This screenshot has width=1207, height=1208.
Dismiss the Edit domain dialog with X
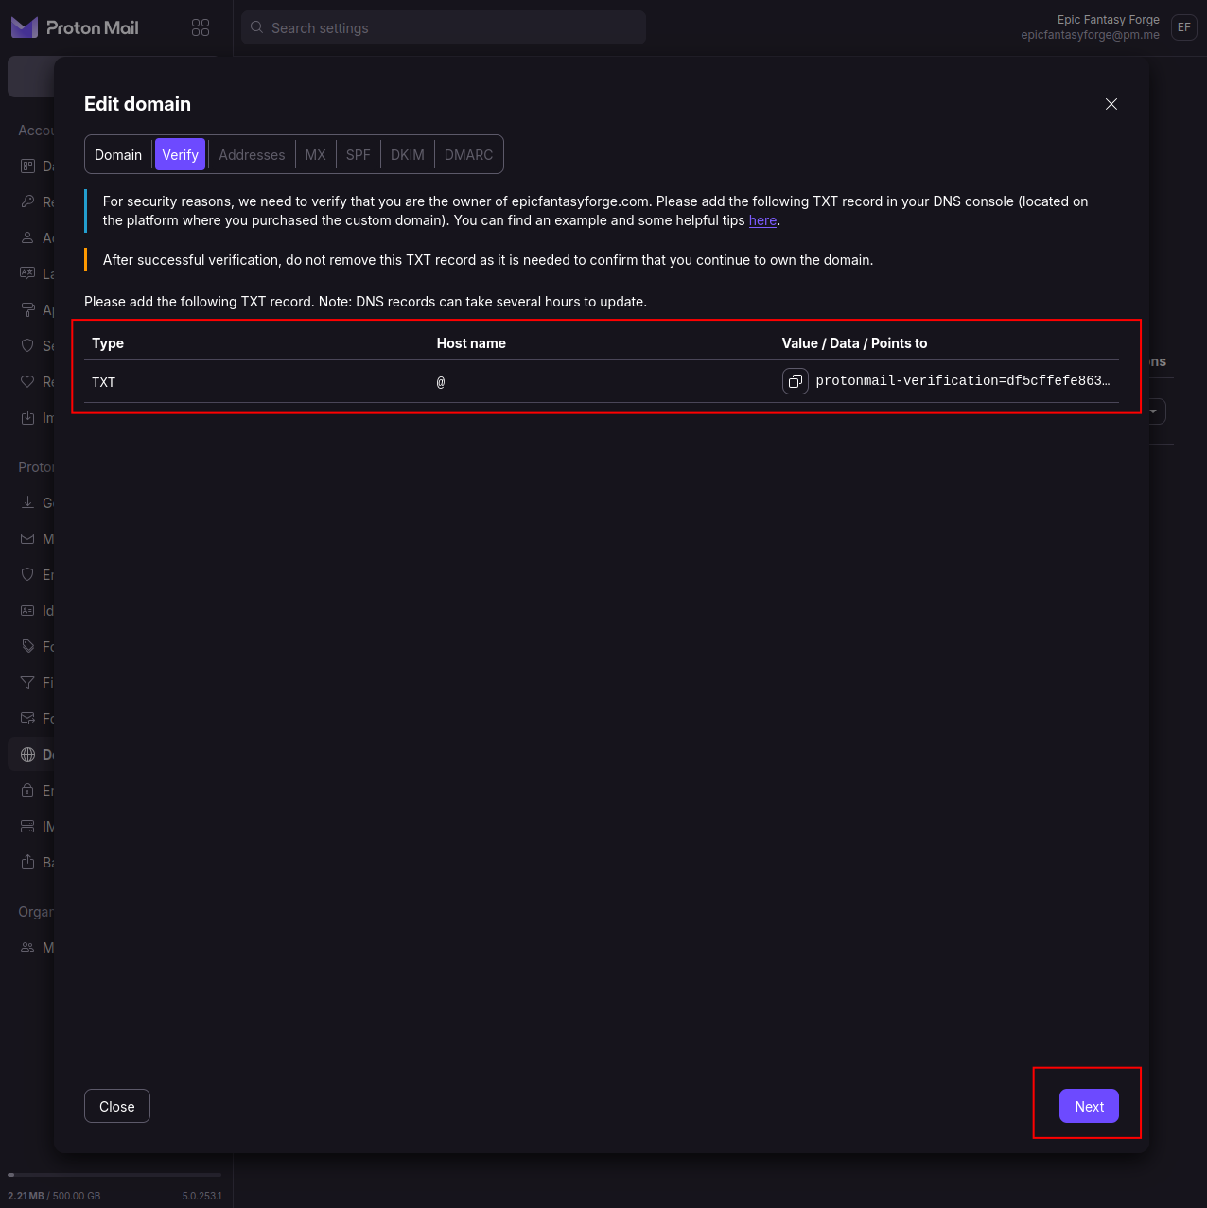1111,104
